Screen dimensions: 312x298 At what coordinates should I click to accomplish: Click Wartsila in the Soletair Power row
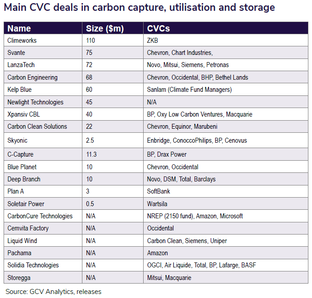pos(157,204)
